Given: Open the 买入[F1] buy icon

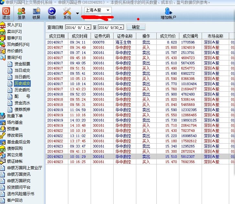Looking at the screenshot, I should 3,25.
